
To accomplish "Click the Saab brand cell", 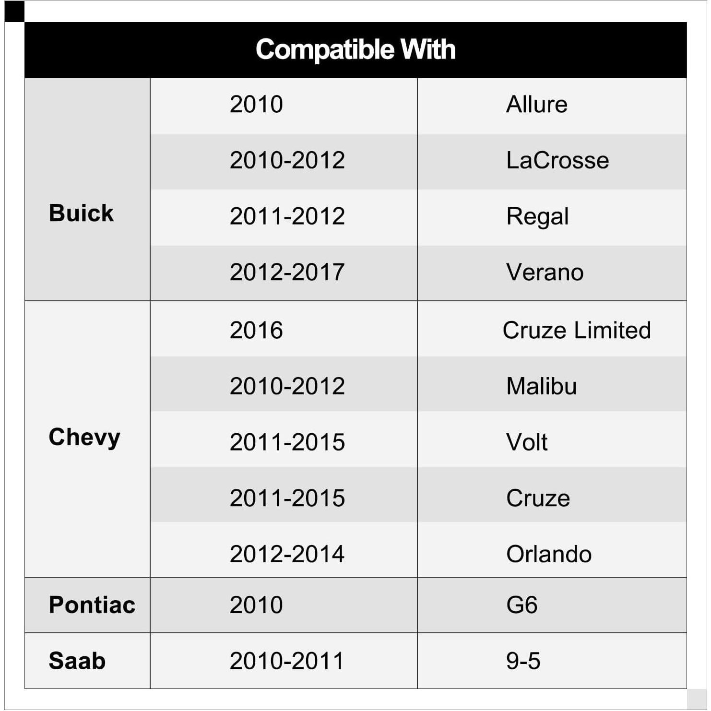I will pyautogui.click(x=77, y=661).
